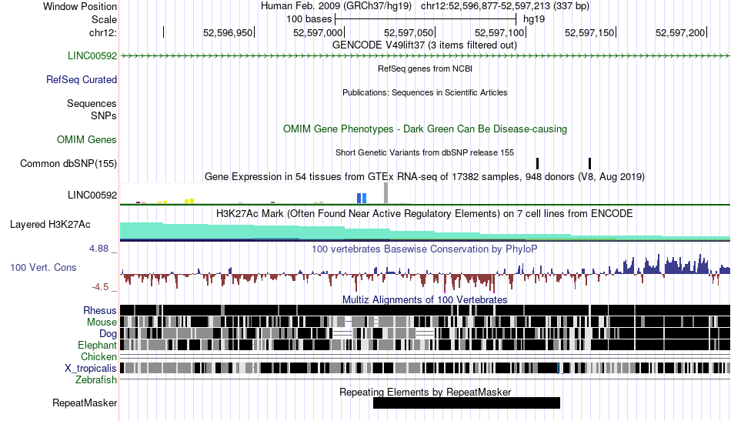
Task: Click the Sequences SNPs track label
Action: pyautogui.click(x=92, y=109)
